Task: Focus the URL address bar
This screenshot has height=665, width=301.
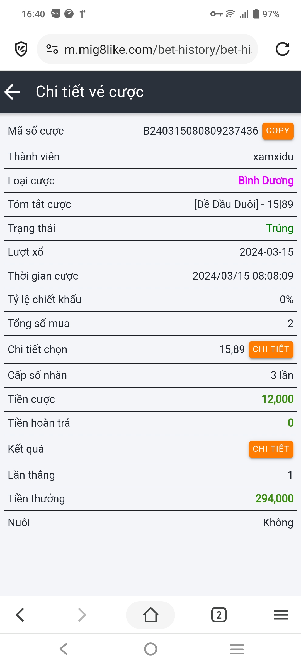Action: tap(158, 49)
